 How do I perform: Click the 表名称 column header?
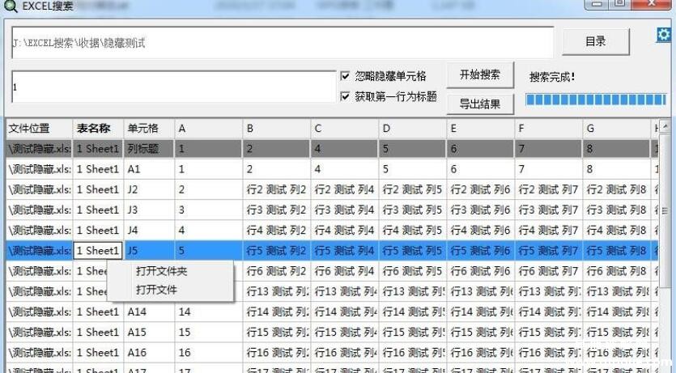click(x=98, y=129)
